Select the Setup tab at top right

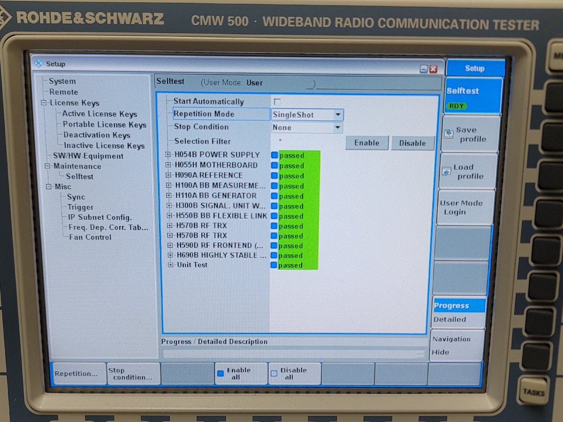coord(475,68)
